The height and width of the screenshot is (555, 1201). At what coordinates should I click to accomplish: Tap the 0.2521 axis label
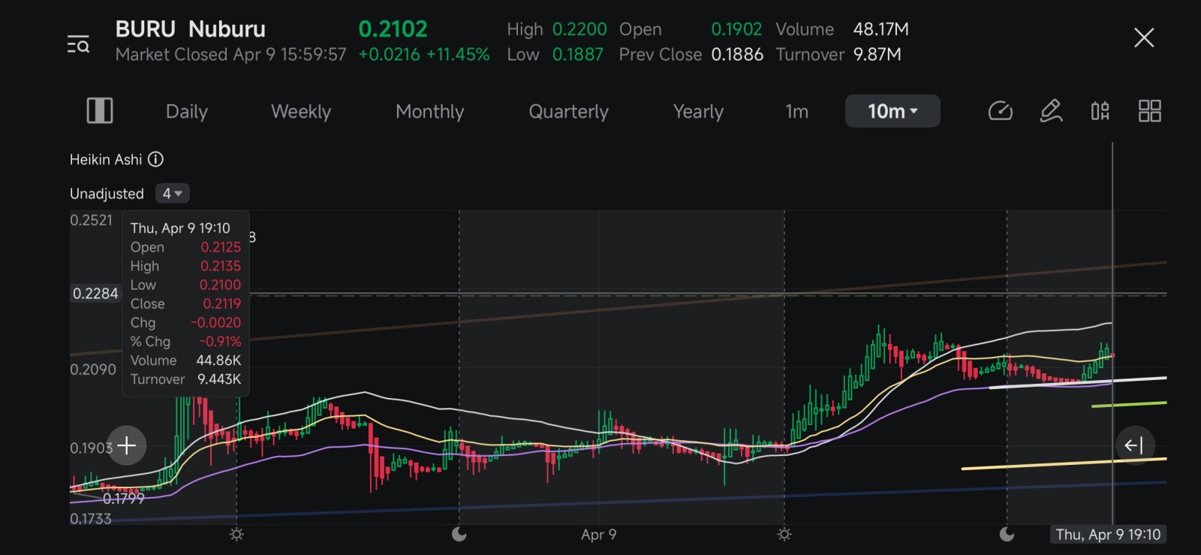tap(91, 220)
